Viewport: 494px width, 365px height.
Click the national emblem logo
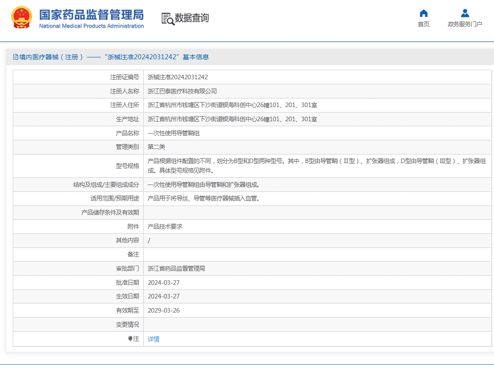[21, 18]
